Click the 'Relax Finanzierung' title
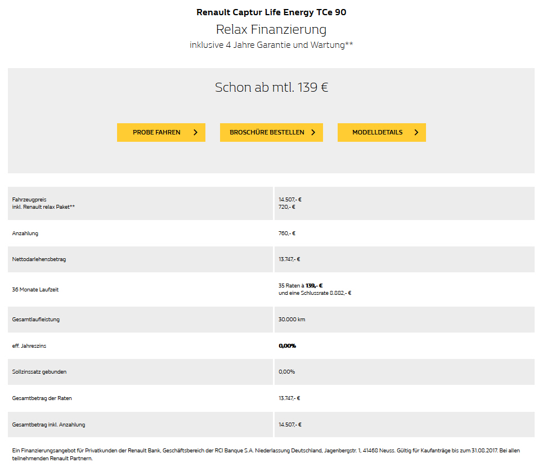Viewport: 538px width, 467px height. [271, 29]
